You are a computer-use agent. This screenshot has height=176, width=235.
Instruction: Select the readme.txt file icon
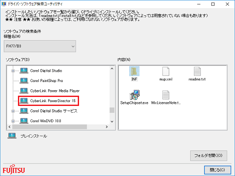[x=197, y=71]
